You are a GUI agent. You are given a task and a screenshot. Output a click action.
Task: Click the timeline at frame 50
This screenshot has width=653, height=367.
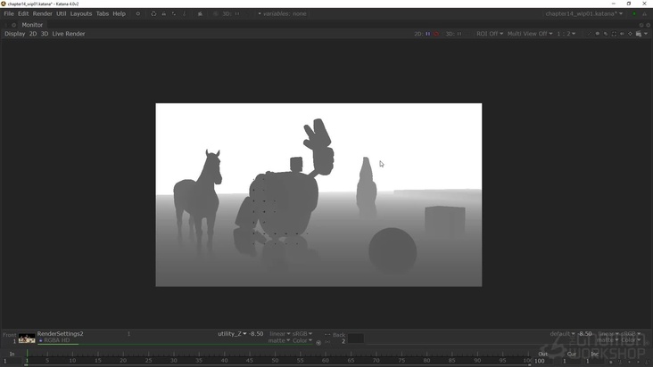(275, 357)
